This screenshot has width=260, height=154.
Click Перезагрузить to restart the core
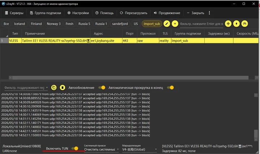pos(134,13)
